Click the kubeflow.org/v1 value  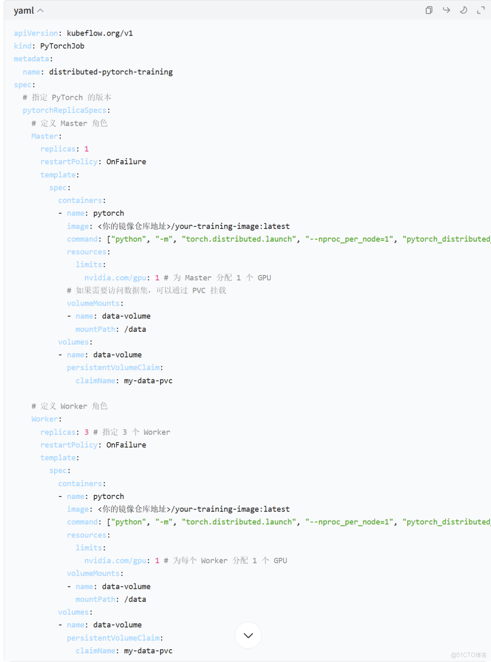click(100, 33)
